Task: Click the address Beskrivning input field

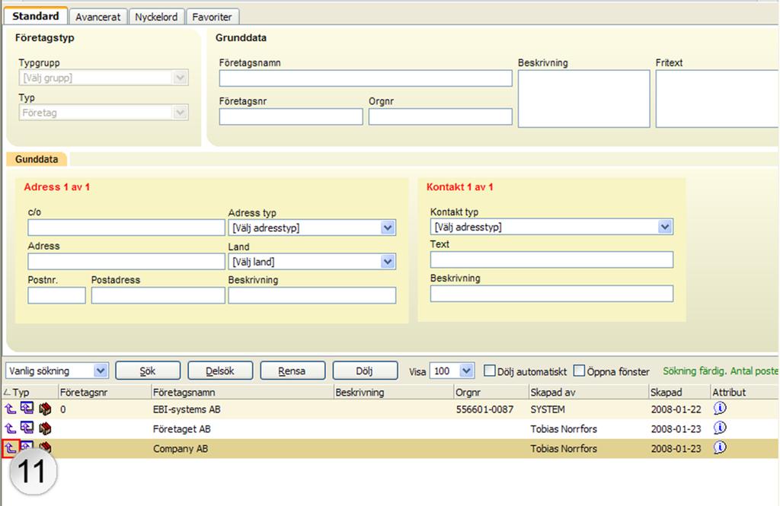Action: click(312, 295)
